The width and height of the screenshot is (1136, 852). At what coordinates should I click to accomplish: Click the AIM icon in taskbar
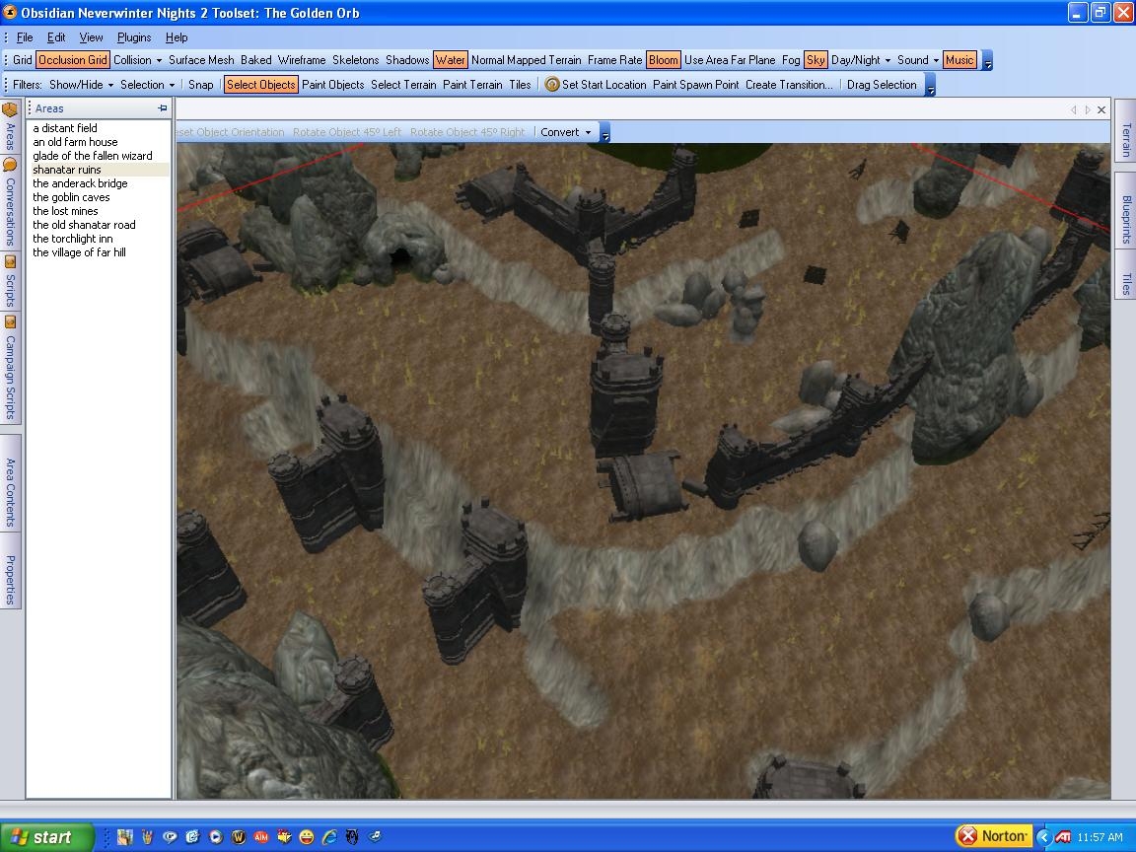click(261, 837)
